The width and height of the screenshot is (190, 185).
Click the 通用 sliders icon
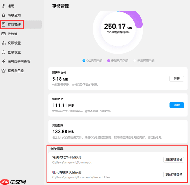click(3, 6)
